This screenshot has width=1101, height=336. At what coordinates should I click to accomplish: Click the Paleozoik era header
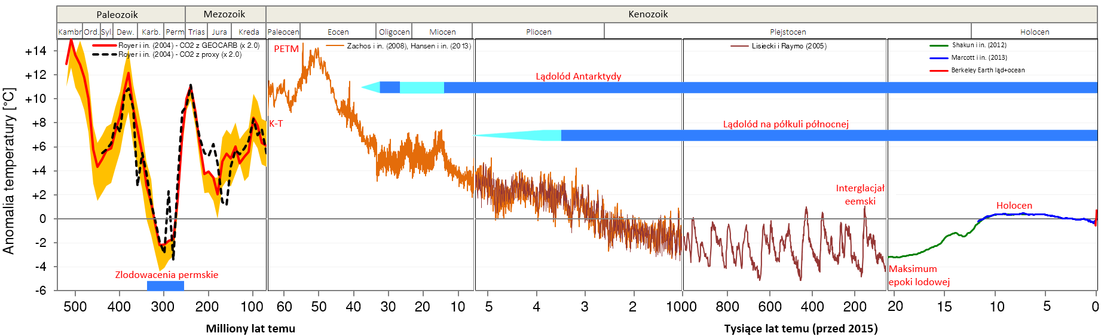click(117, 14)
